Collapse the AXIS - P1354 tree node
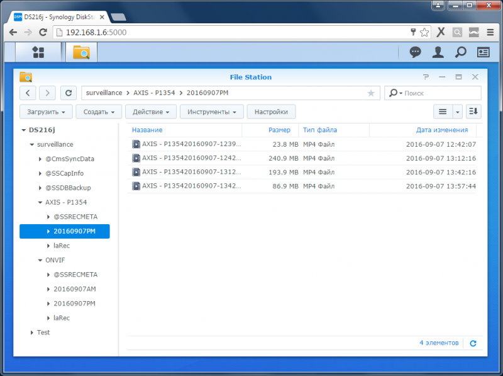 pyautogui.click(x=40, y=202)
